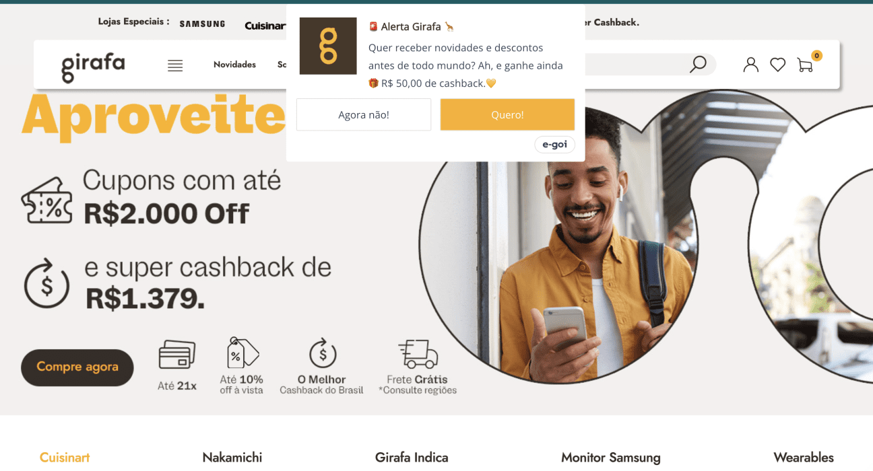Open the hamburger menu icon
Screen dimensions: 873x471
175,65
